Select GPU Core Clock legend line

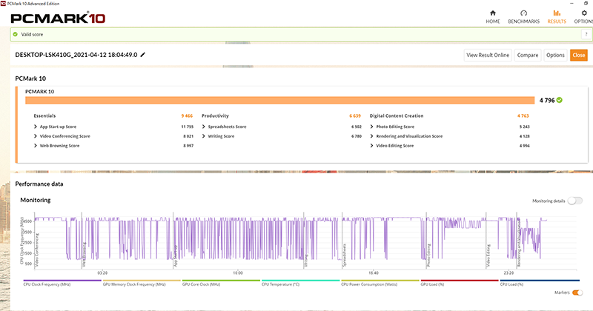click(221, 282)
